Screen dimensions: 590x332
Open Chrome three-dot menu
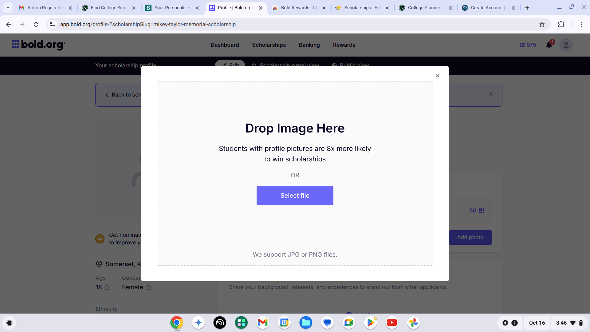point(581,24)
